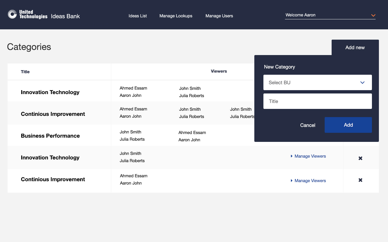Cancel the New Category form
The image size is (388, 242).
point(307,125)
